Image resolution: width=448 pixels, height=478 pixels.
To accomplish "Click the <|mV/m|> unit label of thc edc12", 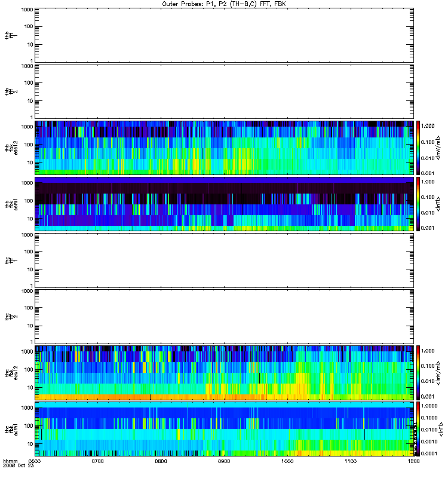I will 438,372.
